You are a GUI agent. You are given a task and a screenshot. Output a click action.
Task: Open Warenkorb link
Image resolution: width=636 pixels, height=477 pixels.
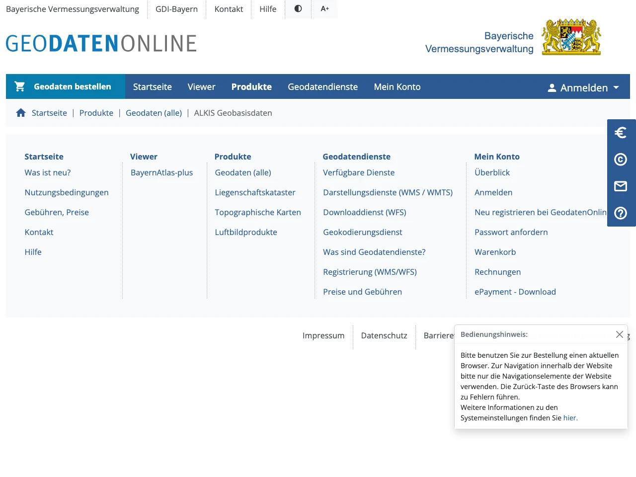pos(495,252)
